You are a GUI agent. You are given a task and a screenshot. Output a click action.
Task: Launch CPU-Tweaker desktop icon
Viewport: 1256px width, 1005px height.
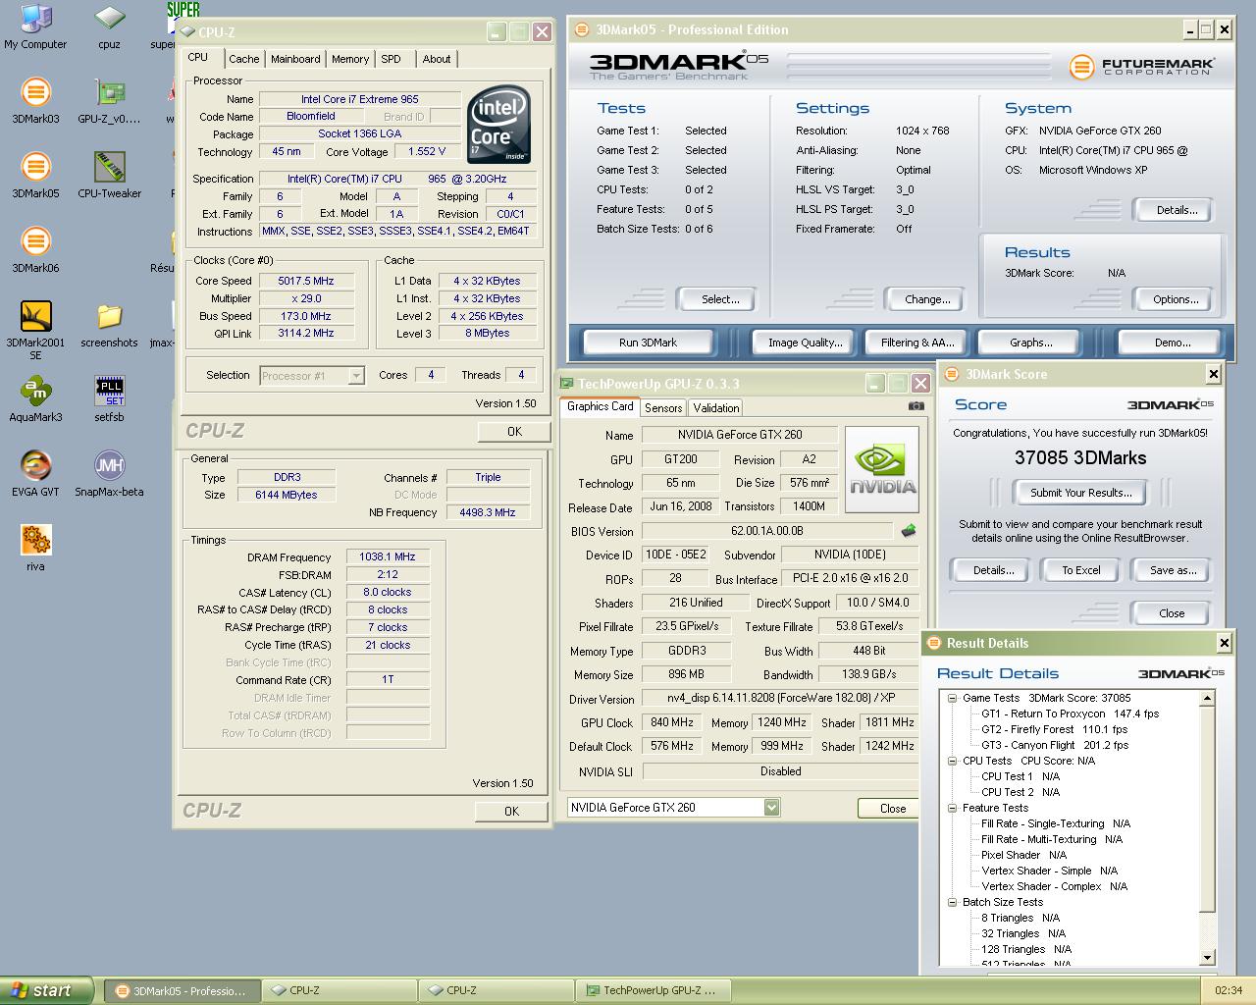click(x=109, y=176)
